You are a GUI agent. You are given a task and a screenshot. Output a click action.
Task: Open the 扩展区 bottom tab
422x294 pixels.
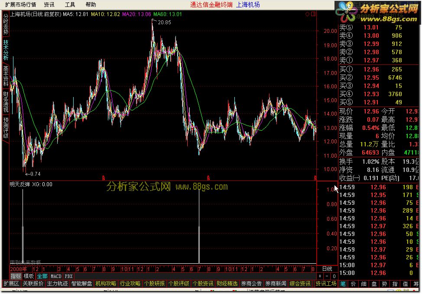pyautogui.click(x=11, y=284)
